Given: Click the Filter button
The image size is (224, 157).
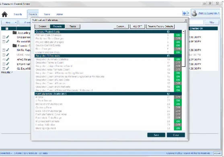Looking at the screenshot, I should (212, 23).
